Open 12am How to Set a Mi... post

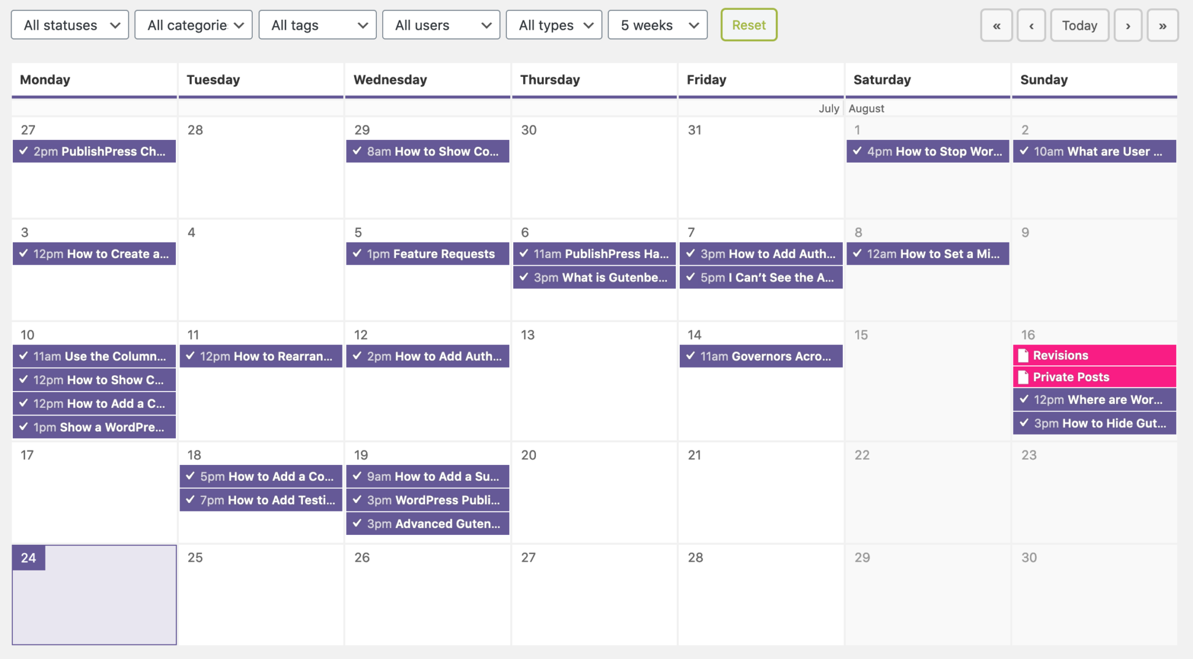point(928,254)
